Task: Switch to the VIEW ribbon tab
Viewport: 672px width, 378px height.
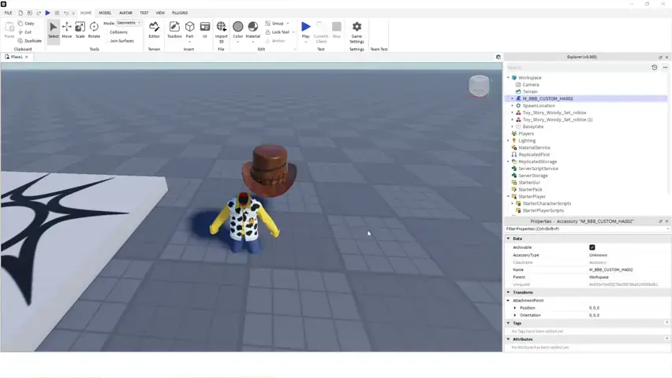Action: pos(160,13)
